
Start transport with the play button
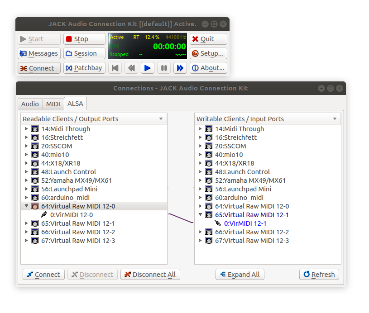[148, 68]
